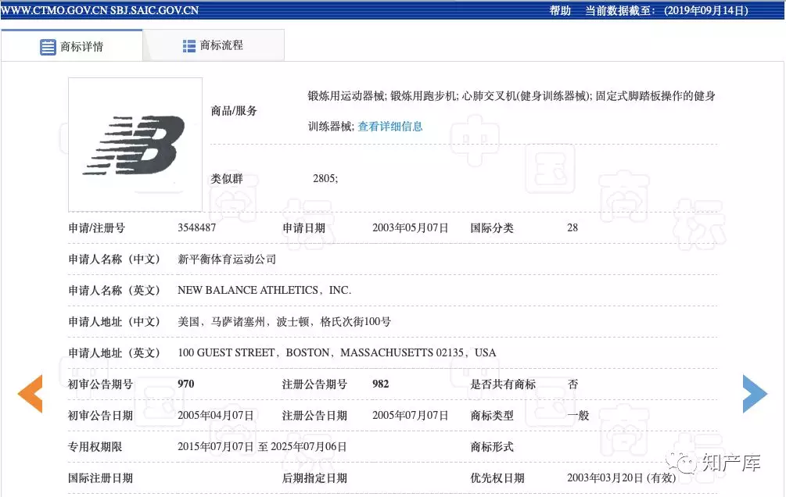Open the 查看详细信息 link
786x497 pixels.
[x=390, y=127]
